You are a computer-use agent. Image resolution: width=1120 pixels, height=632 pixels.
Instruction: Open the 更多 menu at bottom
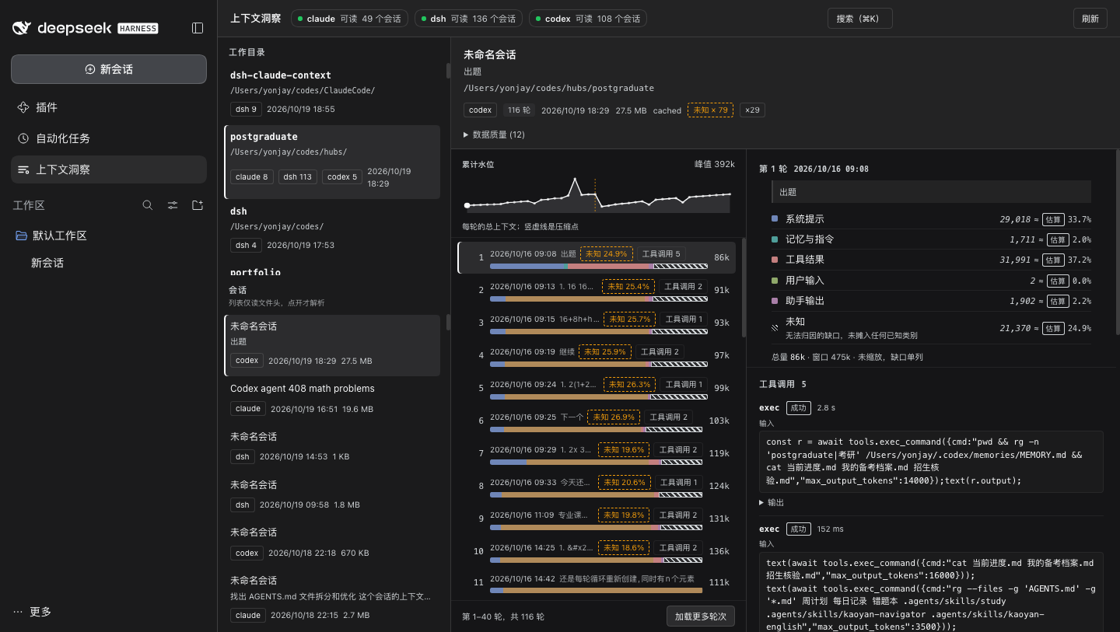pyautogui.click(x=33, y=612)
